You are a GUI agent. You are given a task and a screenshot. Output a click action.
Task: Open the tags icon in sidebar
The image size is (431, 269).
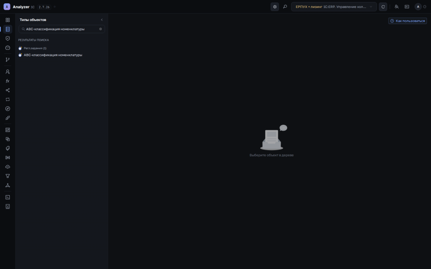click(x=8, y=148)
